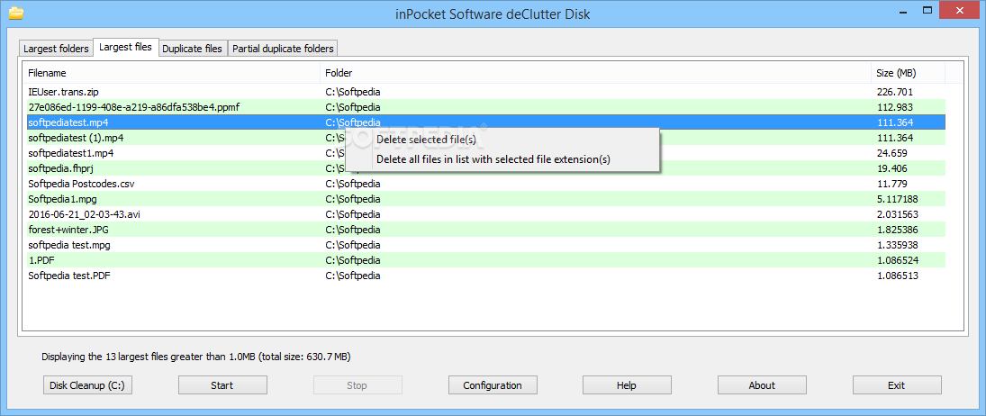
Task: Sort by the Size (MB) column header
Action: coord(908,73)
